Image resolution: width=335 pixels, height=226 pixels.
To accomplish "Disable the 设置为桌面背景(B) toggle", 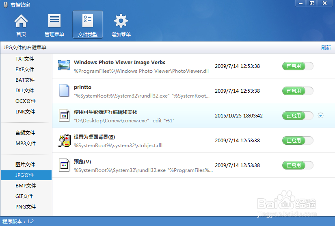I will 298,141.
